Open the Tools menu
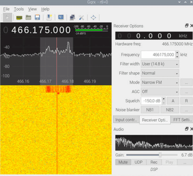 (19, 9)
